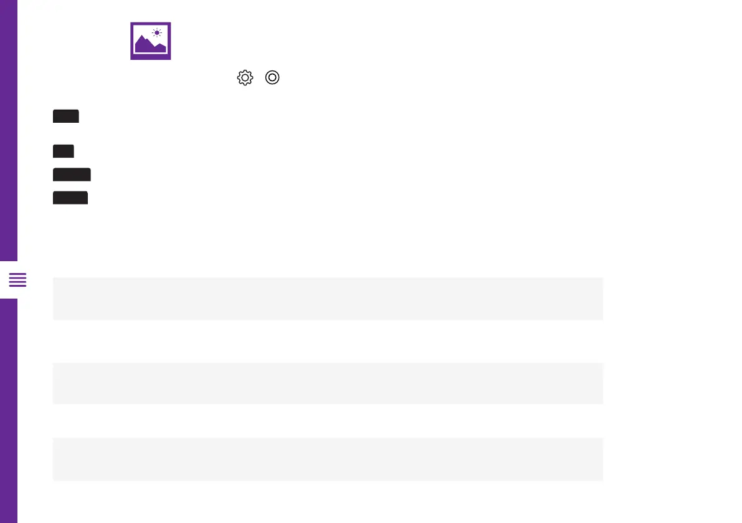Click inside the bottom gray field
The image size is (742, 523).
click(328, 459)
